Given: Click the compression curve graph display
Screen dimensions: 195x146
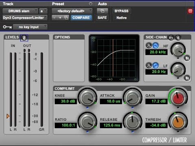Looking at the screenshot, I should [114, 58].
